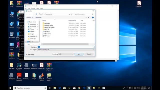Select This PC in navigation pane
This screenshot has height=90, width=160.
(31, 42)
